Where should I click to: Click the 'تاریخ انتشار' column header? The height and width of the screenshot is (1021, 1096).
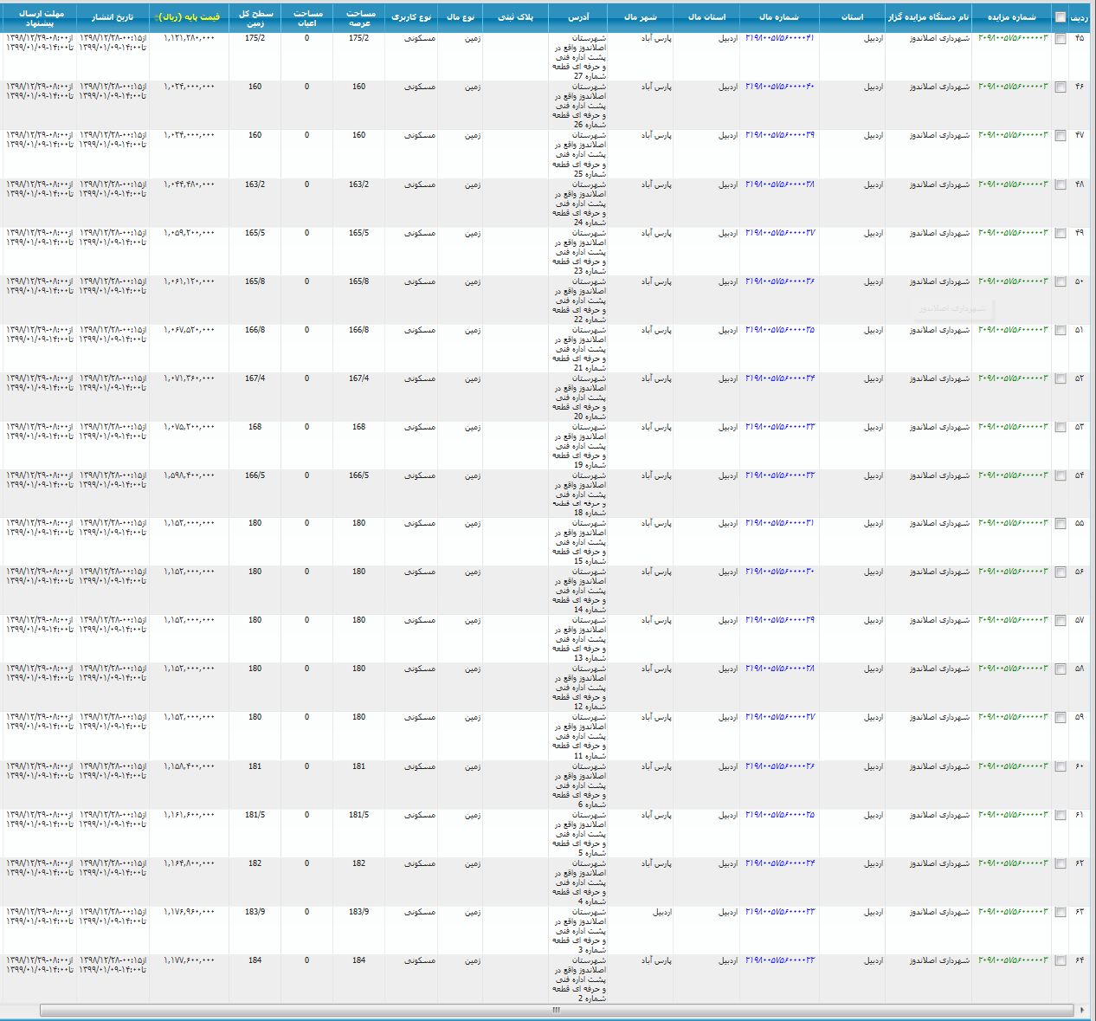coord(113,17)
